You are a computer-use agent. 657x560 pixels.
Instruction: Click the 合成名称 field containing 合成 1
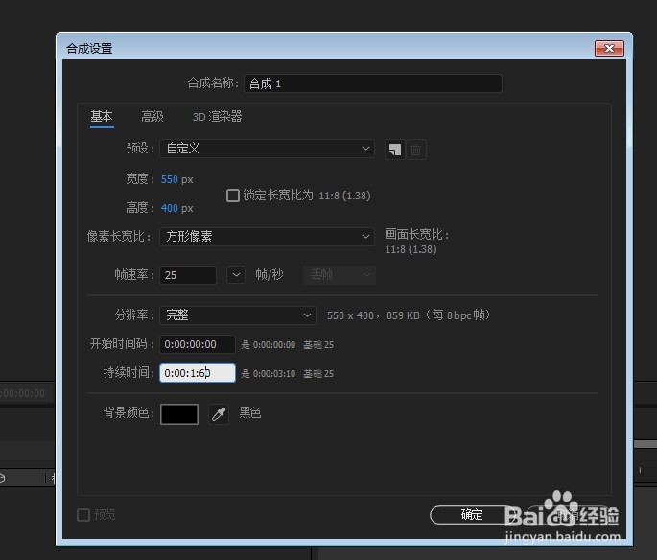pyautogui.click(x=373, y=83)
